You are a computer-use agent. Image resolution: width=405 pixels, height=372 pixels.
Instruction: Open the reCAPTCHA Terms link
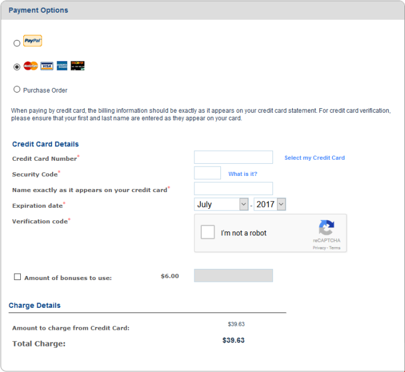(335, 248)
